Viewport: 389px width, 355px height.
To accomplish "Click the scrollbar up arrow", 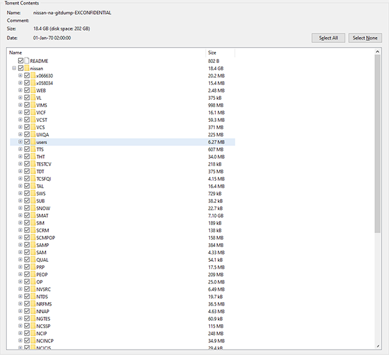I will click(378, 52).
